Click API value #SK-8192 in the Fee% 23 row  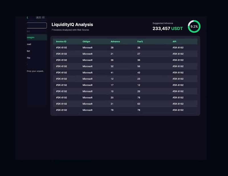pos(178,79)
